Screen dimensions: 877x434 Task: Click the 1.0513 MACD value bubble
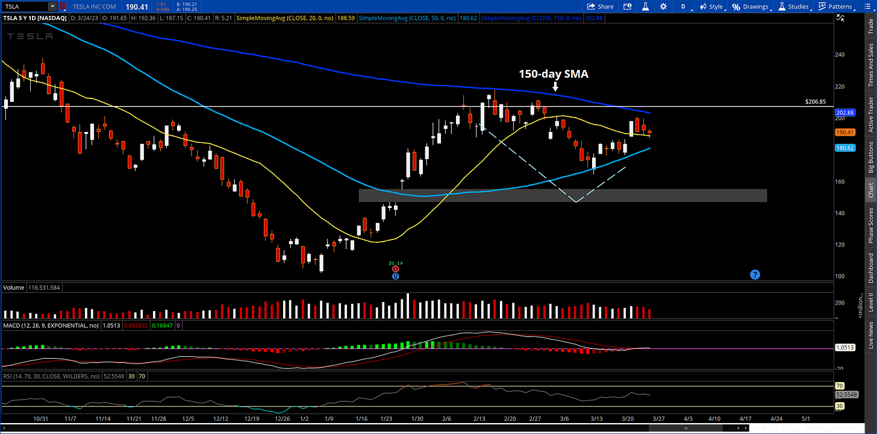pos(845,347)
